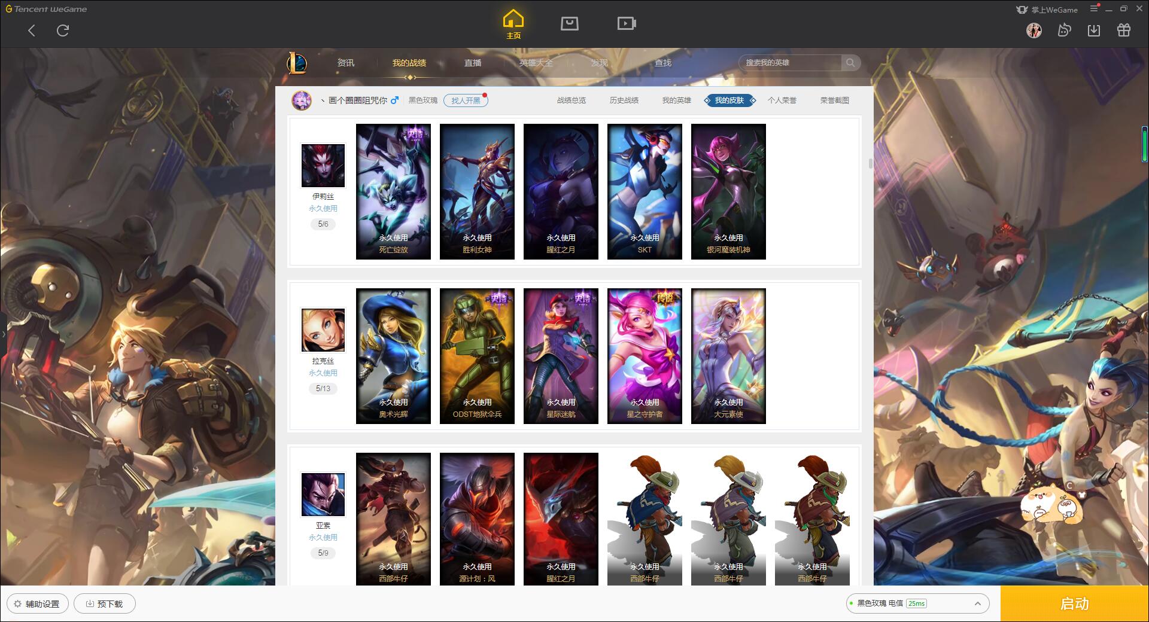Click the profile avatar next to the nickname
Screen dimensions: 1149x622
[x=302, y=100]
